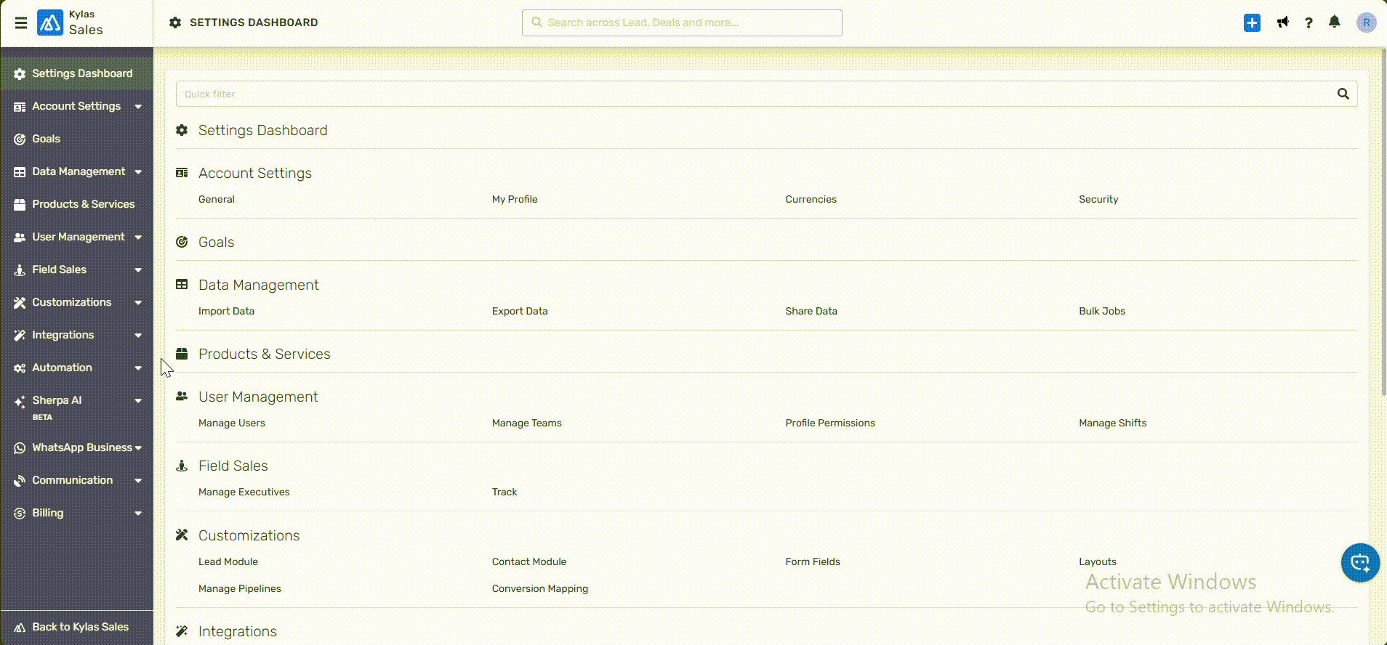Click the blue plus quick-add icon
The image size is (1387, 645).
pyautogui.click(x=1252, y=23)
